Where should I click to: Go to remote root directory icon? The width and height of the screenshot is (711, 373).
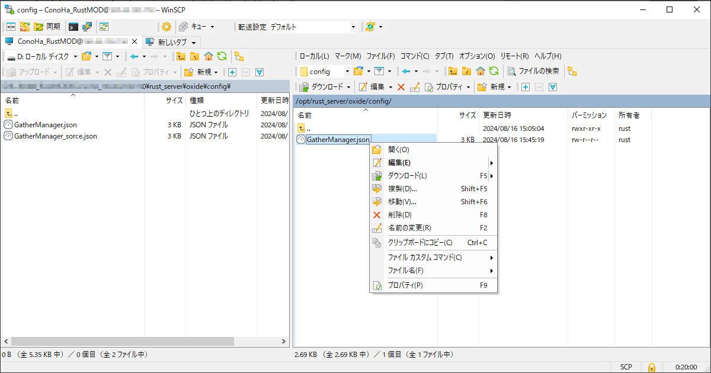pos(466,72)
